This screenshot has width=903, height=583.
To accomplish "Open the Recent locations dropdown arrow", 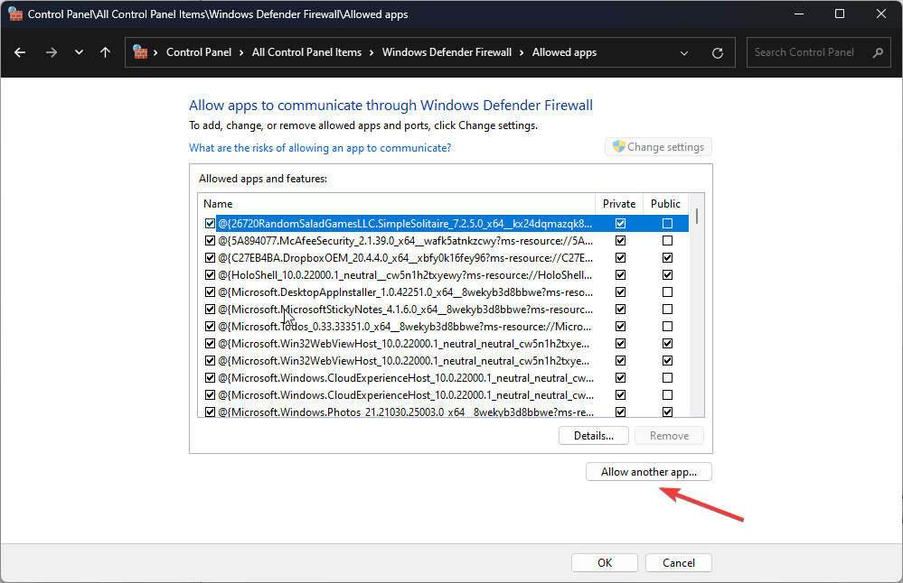I will 79,52.
